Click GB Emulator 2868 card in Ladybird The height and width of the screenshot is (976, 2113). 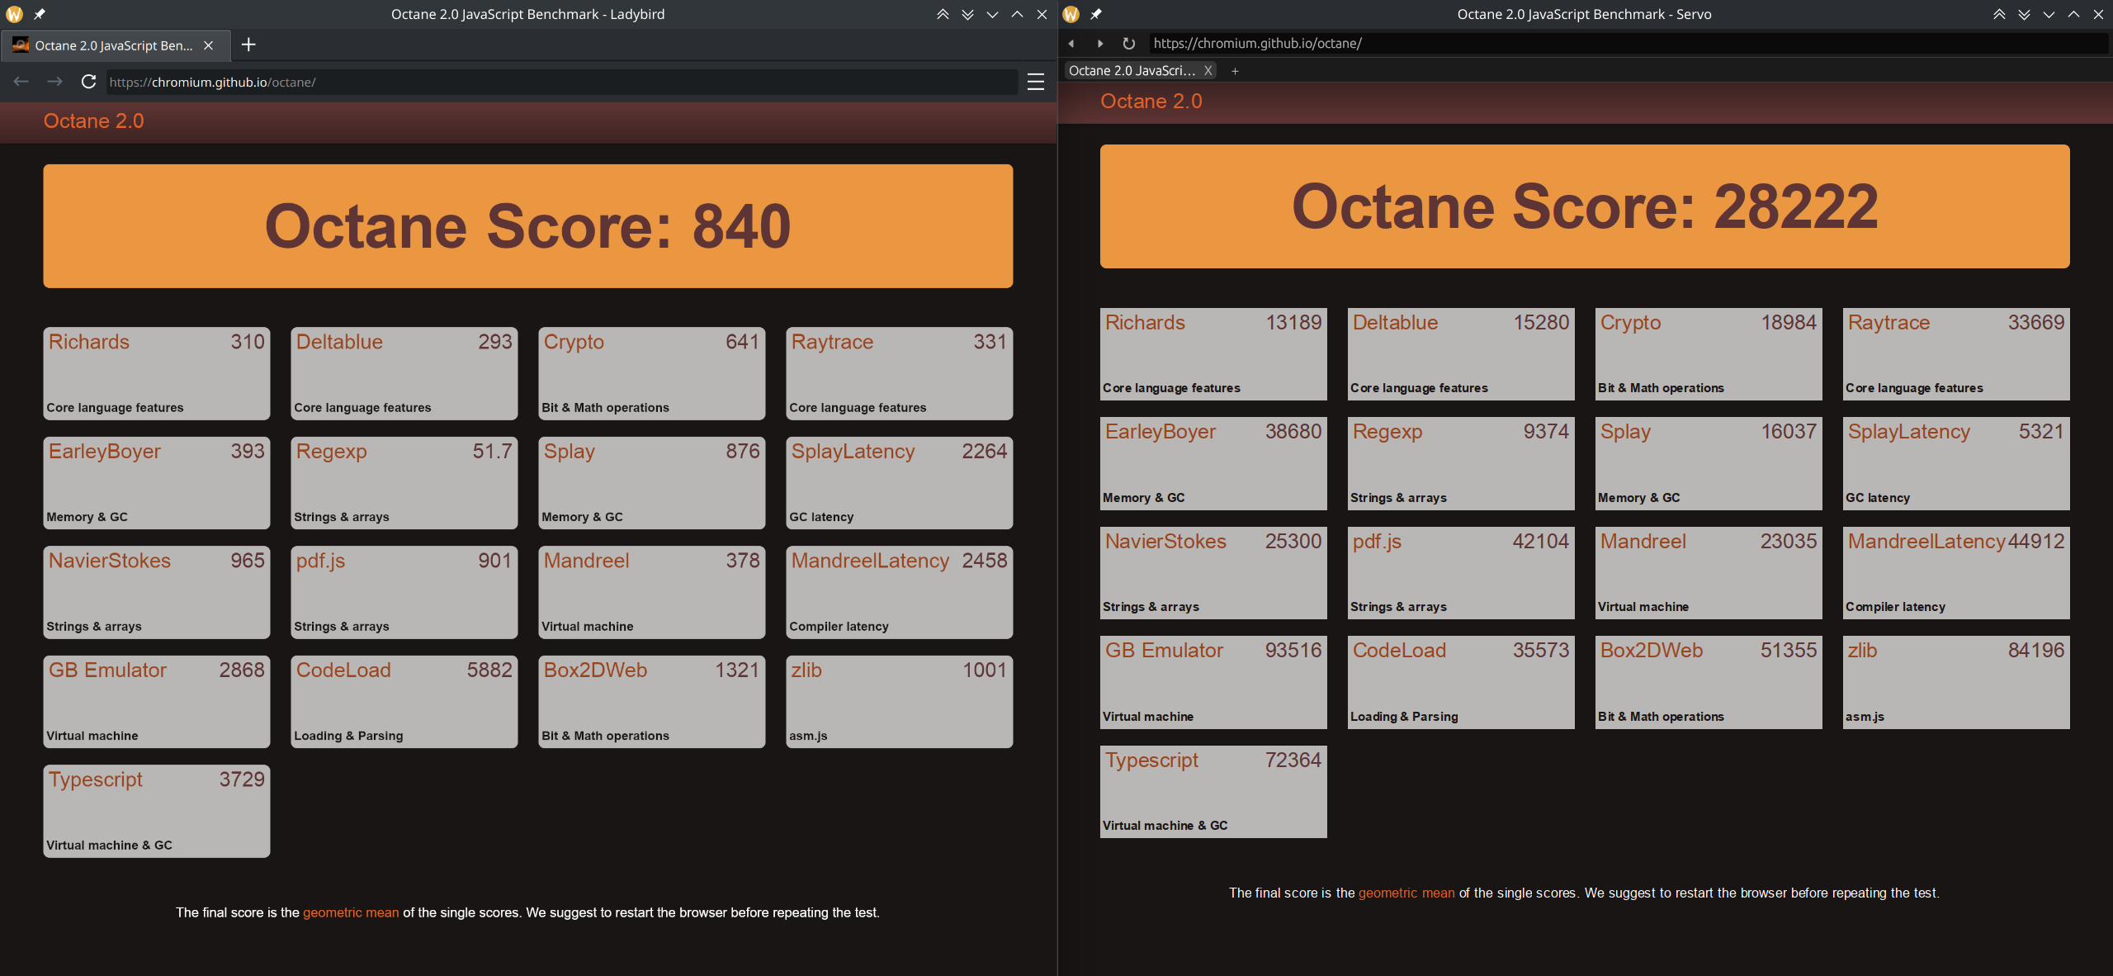click(157, 702)
